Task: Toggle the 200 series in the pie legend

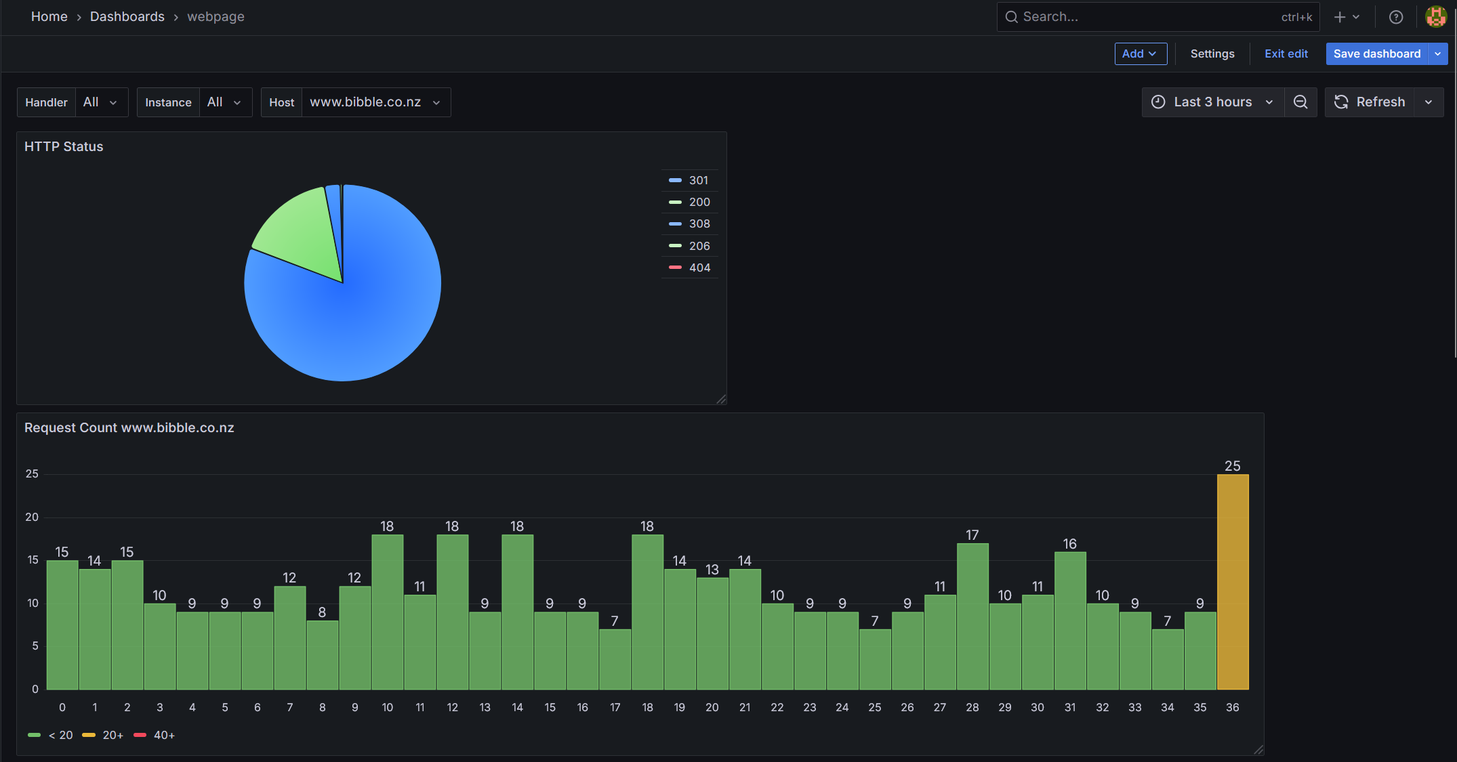Action: (x=699, y=201)
